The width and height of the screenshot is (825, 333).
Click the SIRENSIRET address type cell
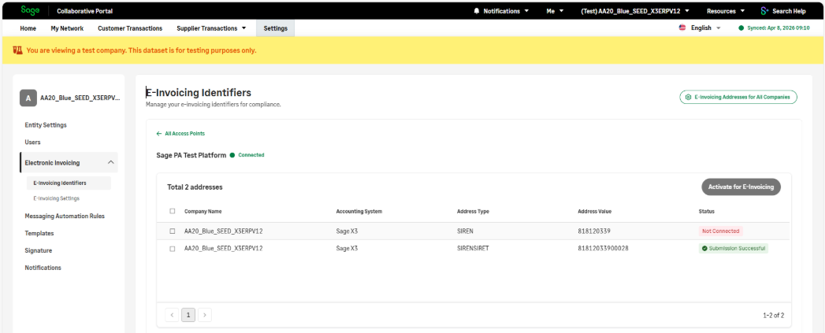pos(473,248)
